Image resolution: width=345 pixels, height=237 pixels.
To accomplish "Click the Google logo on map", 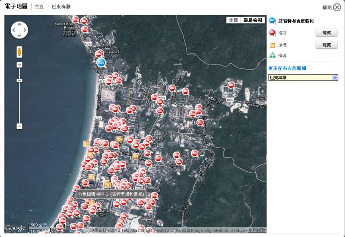I will 16,228.
